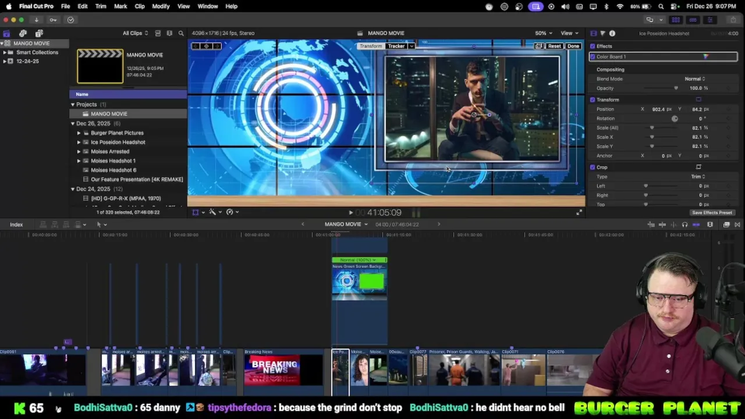
Task: Open the Info inspector icon
Action: [x=612, y=33]
